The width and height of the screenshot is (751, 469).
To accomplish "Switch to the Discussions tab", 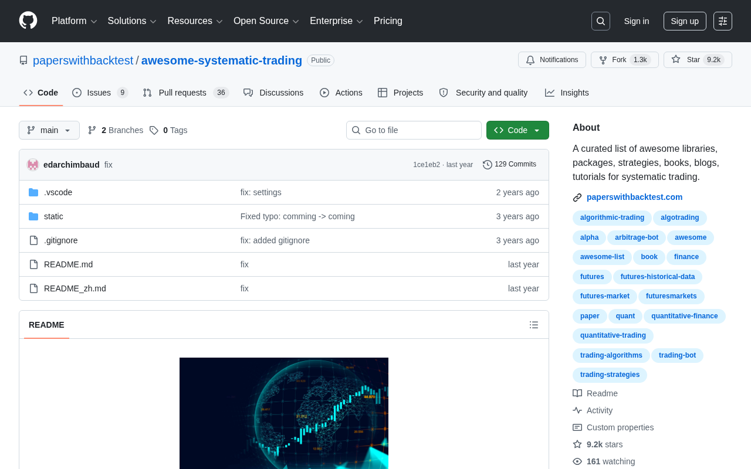I will coord(273,93).
